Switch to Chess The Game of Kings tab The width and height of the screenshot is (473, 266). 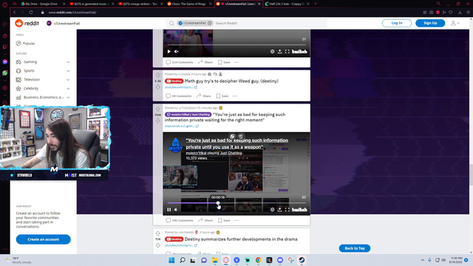click(x=190, y=4)
